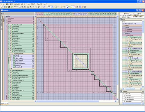Switch to the レポート tab in right panel
Viewport: 145px width, 112px height.
139,14
